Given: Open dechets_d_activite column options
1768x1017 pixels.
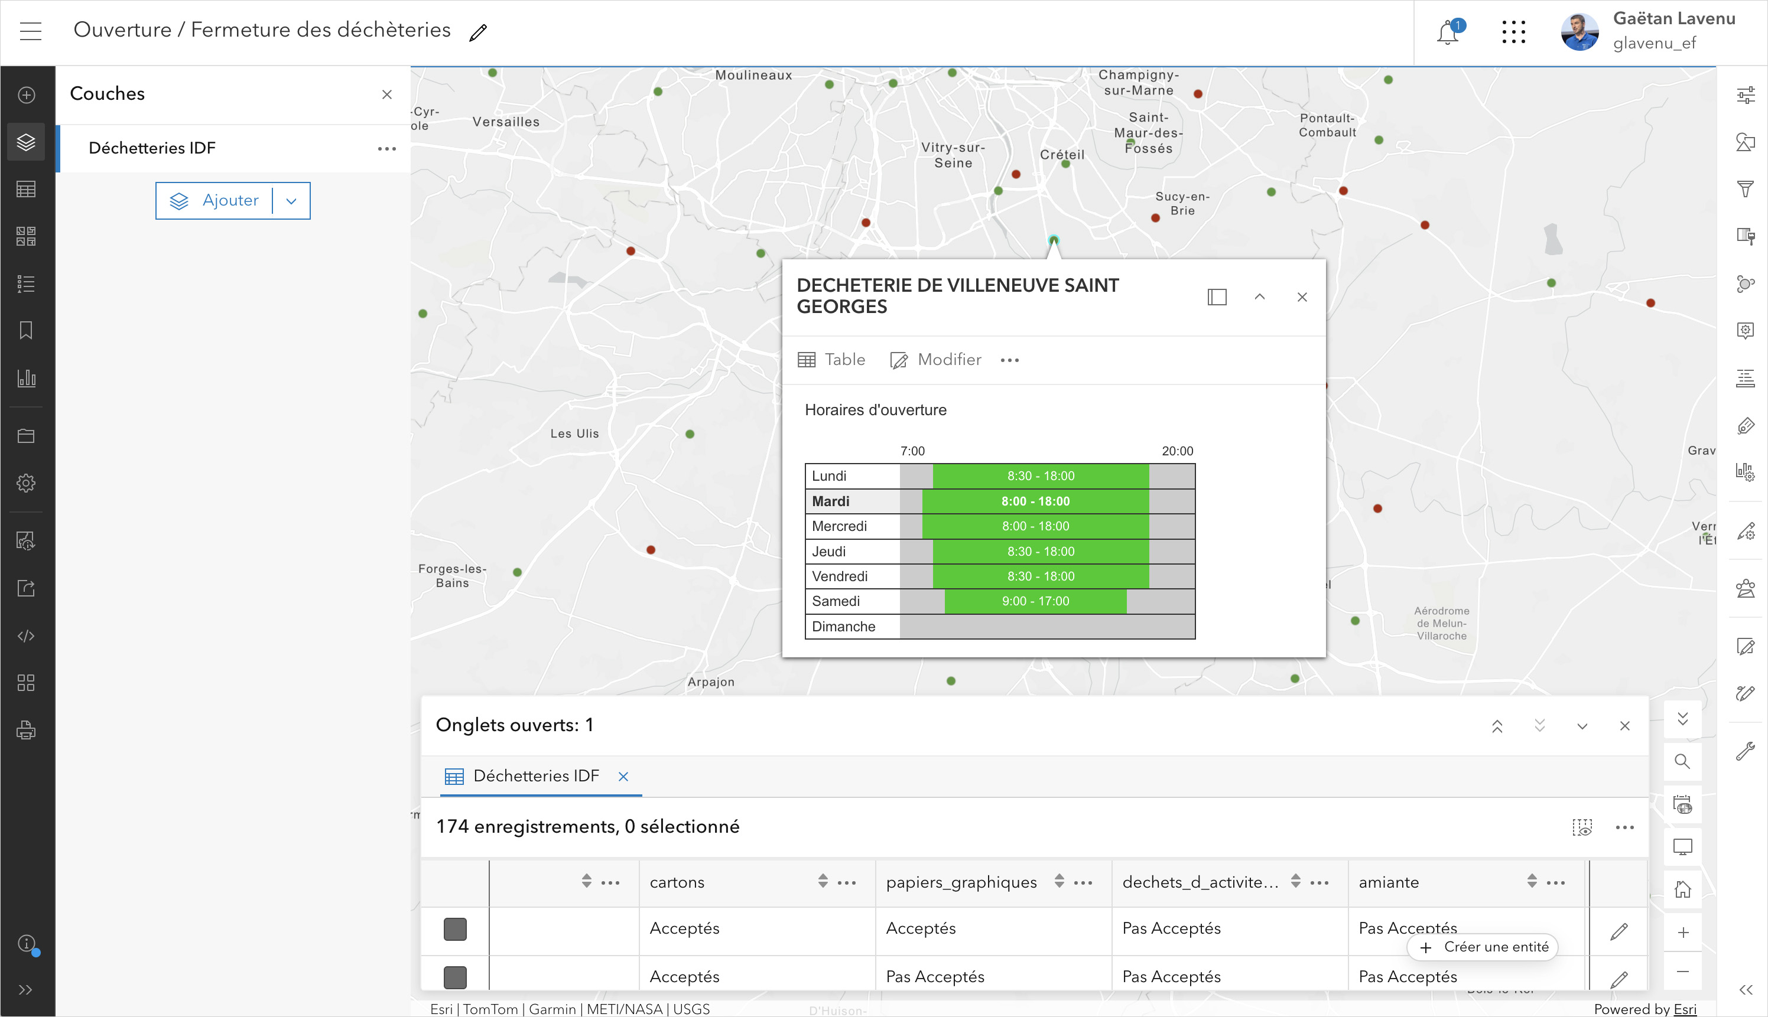Looking at the screenshot, I should click(x=1319, y=883).
